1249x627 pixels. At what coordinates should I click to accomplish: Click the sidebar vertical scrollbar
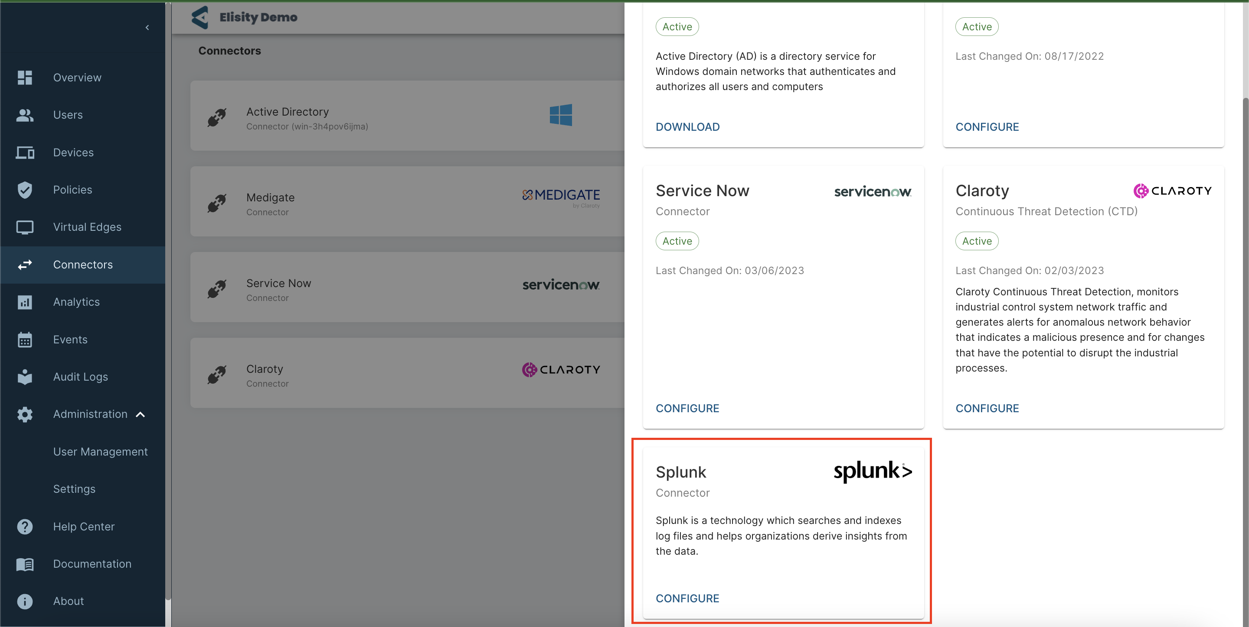pos(168,300)
